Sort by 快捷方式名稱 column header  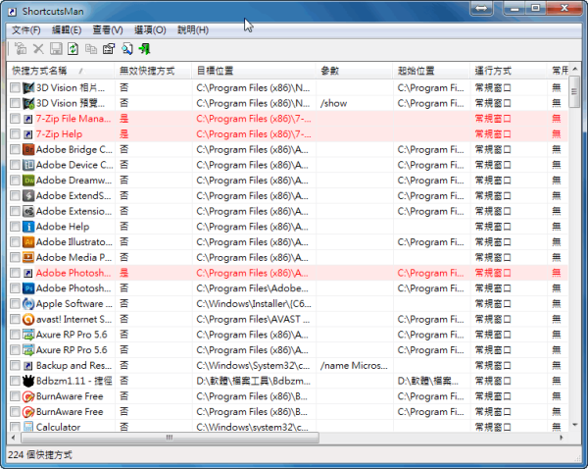(x=61, y=71)
